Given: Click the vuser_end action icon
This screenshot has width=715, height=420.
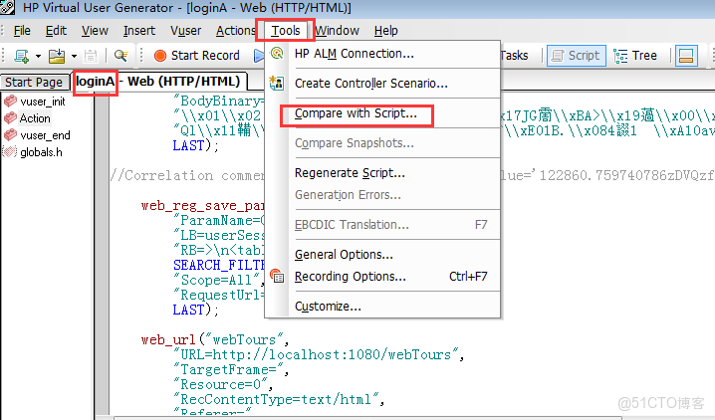Looking at the screenshot, I should (x=10, y=135).
